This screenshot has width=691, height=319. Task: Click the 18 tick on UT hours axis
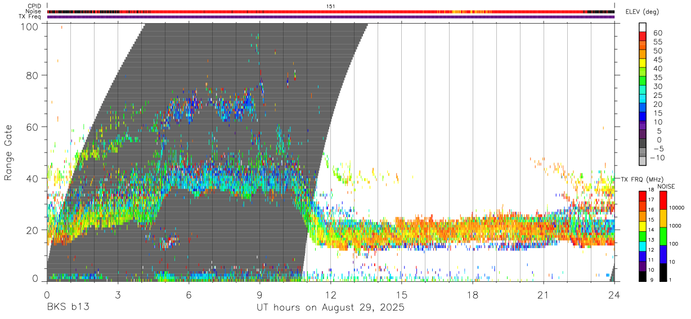coord(473,295)
